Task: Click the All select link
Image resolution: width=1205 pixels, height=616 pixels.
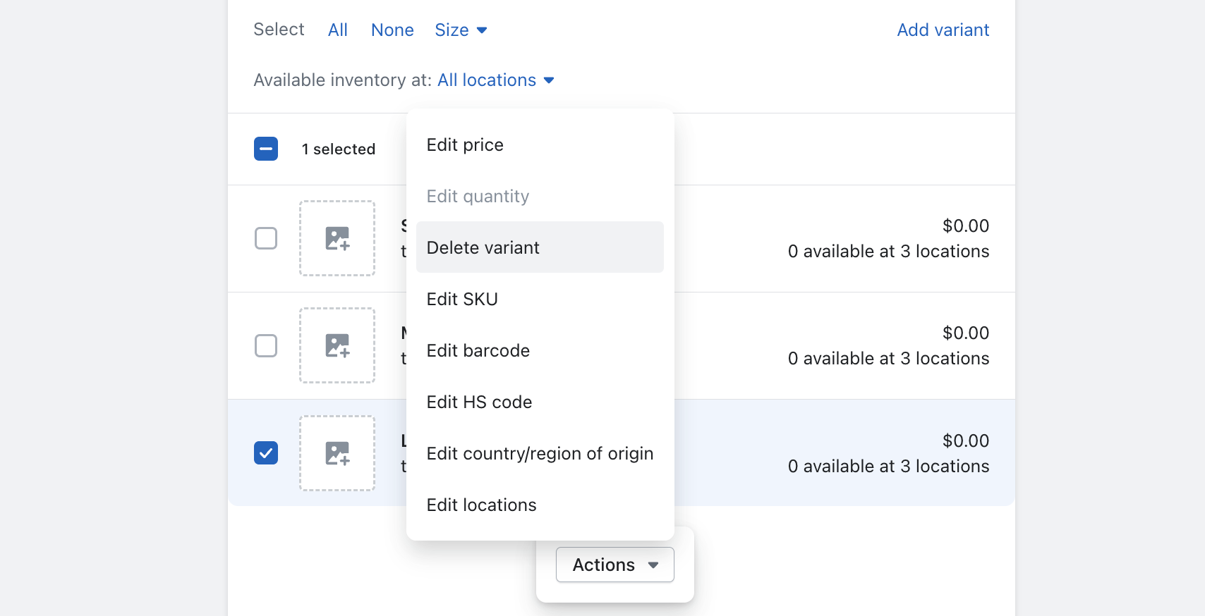Action: click(338, 30)
